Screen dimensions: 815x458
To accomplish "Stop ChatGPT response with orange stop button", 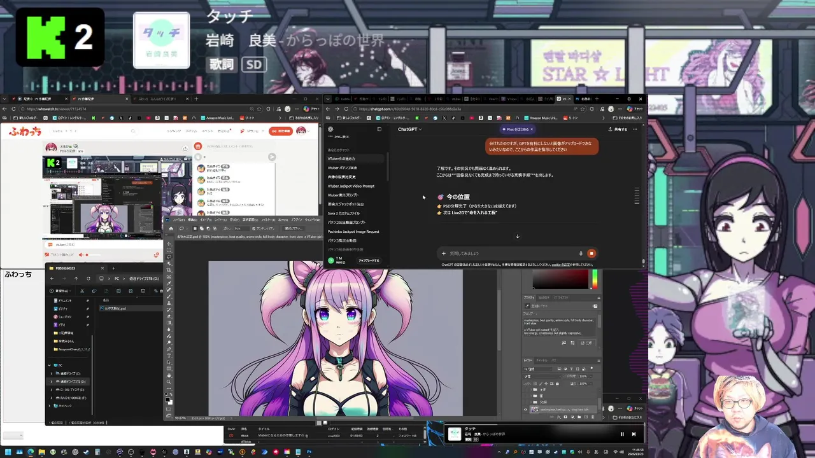I will [592, 253].
